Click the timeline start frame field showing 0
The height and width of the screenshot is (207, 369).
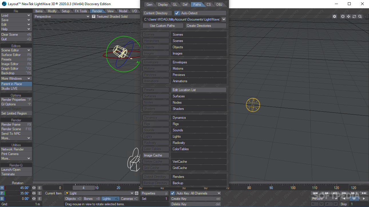pos(53,188)
